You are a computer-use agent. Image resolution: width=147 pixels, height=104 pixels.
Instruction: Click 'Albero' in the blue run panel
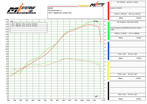point(121,58)
